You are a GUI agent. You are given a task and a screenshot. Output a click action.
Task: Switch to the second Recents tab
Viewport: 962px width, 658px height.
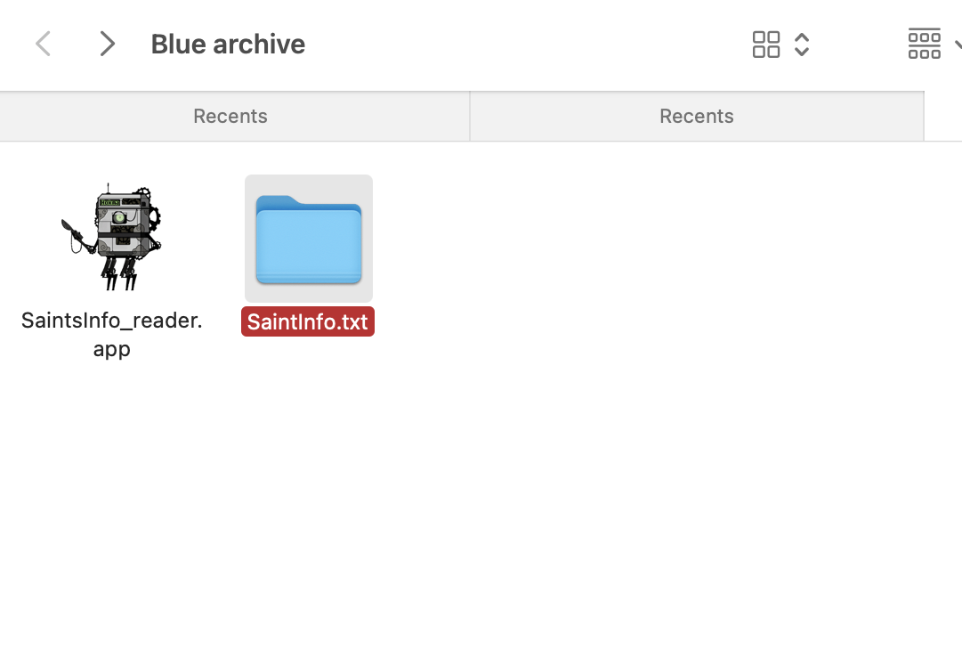697,116
